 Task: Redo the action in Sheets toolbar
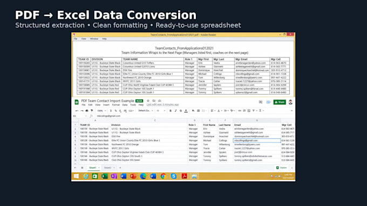click(x=82, y=111)
